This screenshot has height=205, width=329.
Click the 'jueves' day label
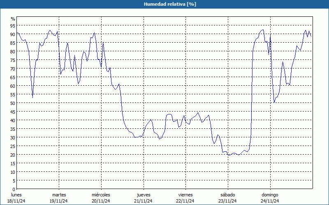[144, 195]
